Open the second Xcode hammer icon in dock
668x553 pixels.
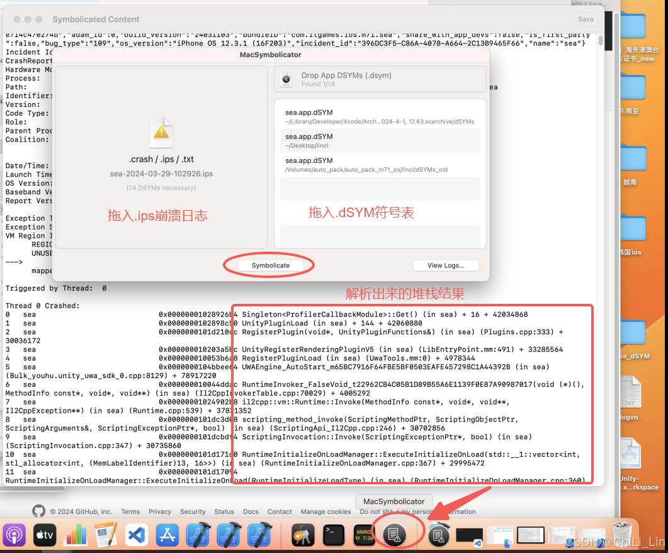[229, 535]
